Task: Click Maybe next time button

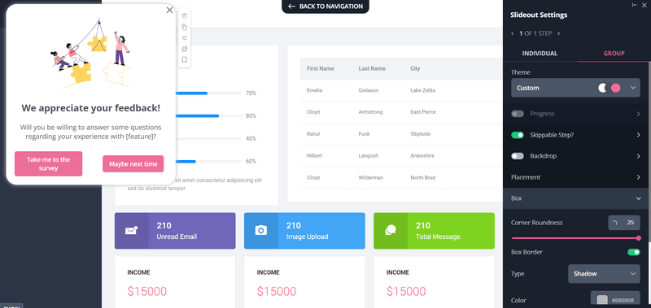Action: point(133,164)
